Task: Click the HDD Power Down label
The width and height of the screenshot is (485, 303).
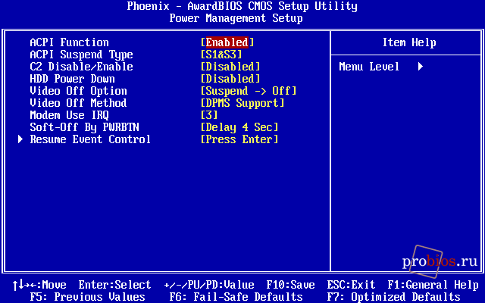Action: [73, 79]
